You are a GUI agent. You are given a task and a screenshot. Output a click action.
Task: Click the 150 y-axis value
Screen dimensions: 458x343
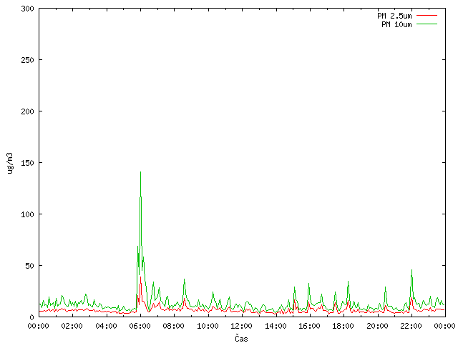click(27, 163)
